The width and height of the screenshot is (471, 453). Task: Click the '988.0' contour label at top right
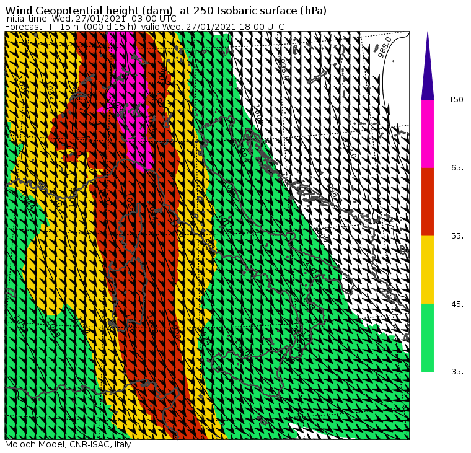coord(385,48)
